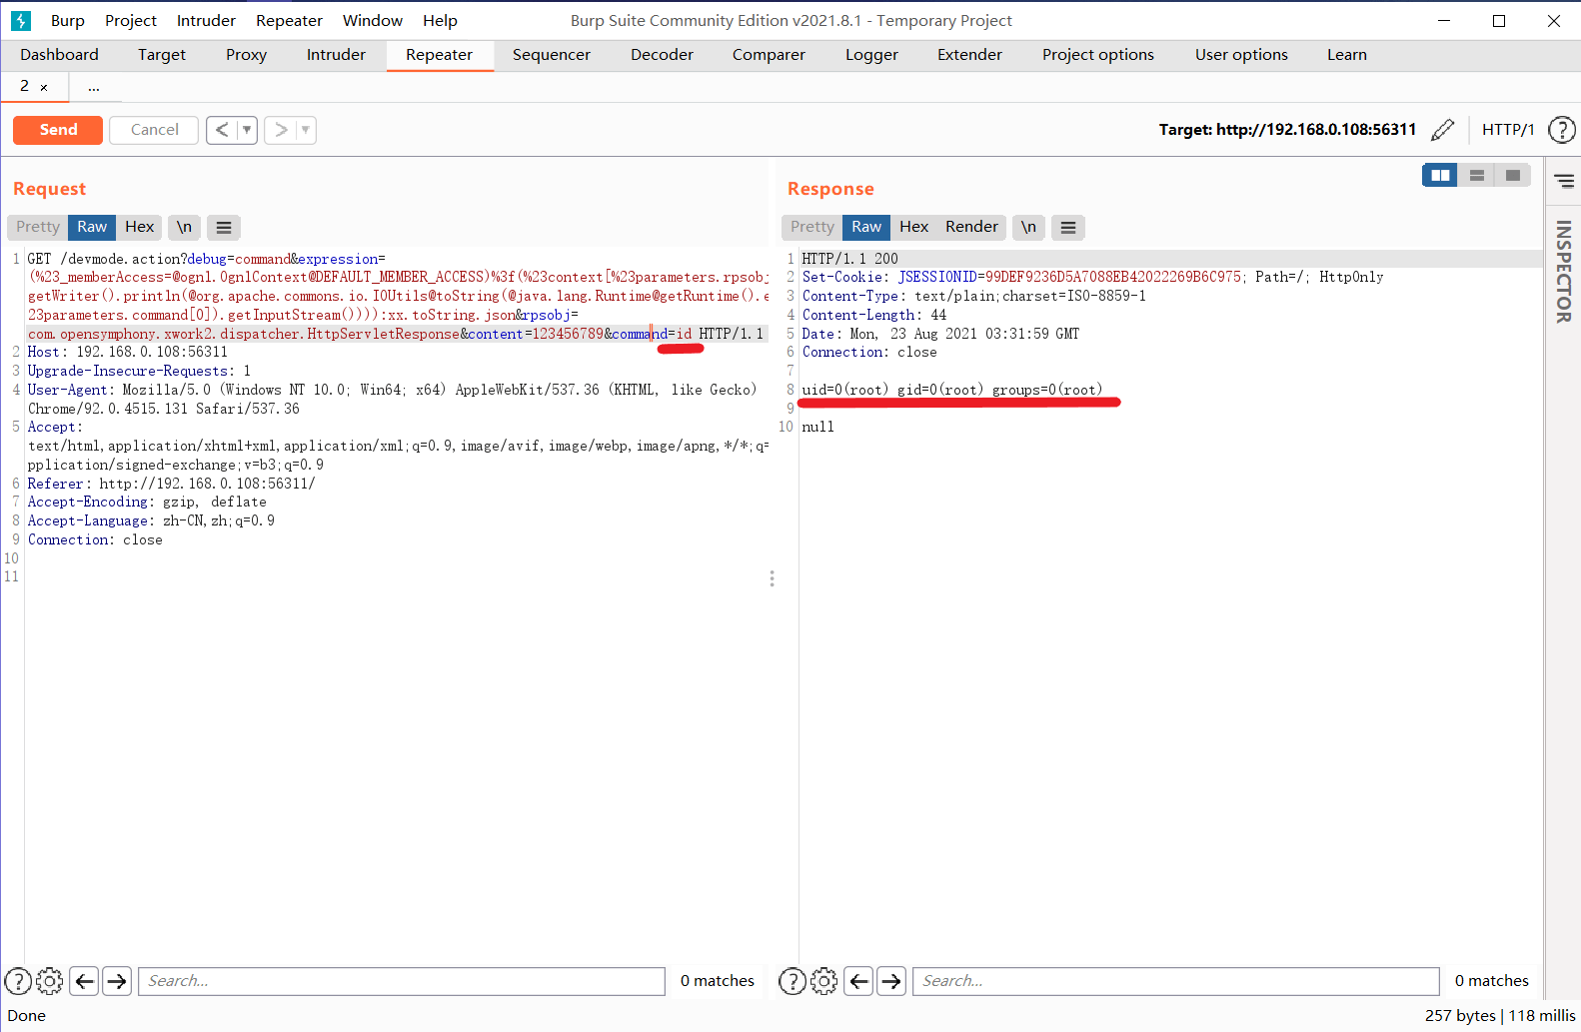Switch request view to Hex
Image resolution: width=1581 pixels, height=1032 pixels.
pos(139,228)
